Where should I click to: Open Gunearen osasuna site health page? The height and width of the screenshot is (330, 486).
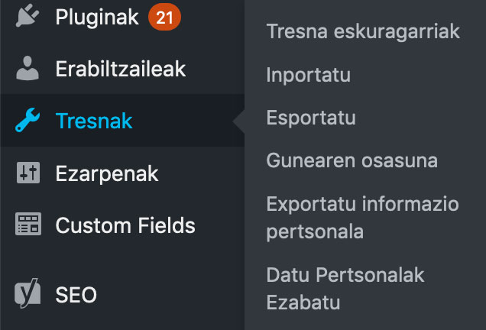(x=352, y=160)
